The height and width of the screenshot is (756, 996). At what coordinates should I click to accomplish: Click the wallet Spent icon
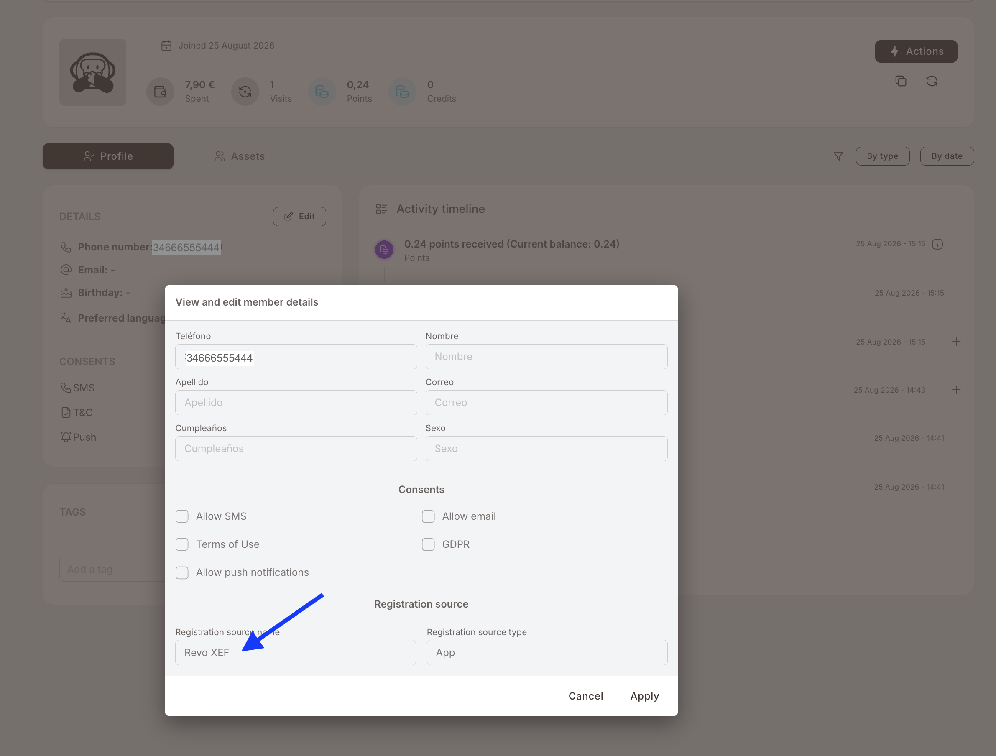[160, 92]
